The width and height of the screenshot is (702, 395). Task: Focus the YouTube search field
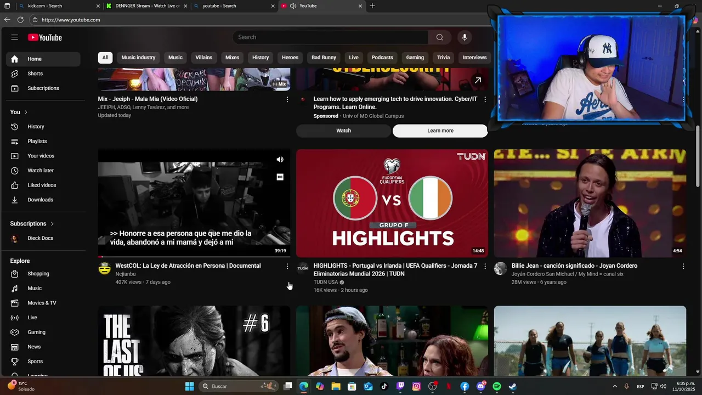[x=331, y=37]
